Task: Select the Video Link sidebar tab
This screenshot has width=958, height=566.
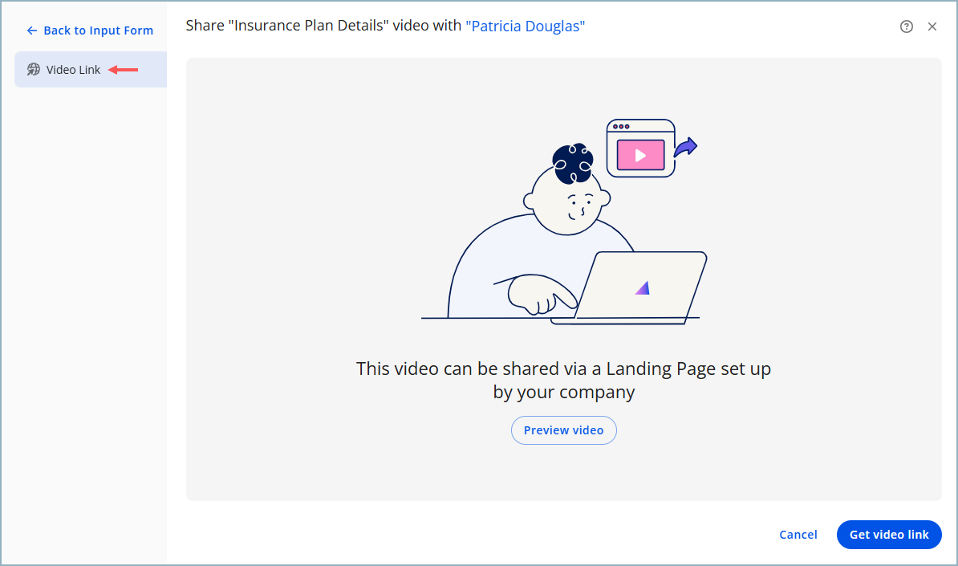Action: click(73, 70)
